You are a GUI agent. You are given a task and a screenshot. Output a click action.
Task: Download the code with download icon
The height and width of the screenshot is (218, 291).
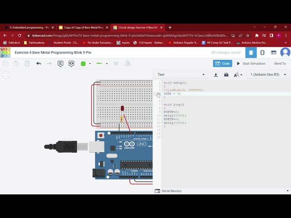point(216,74)
